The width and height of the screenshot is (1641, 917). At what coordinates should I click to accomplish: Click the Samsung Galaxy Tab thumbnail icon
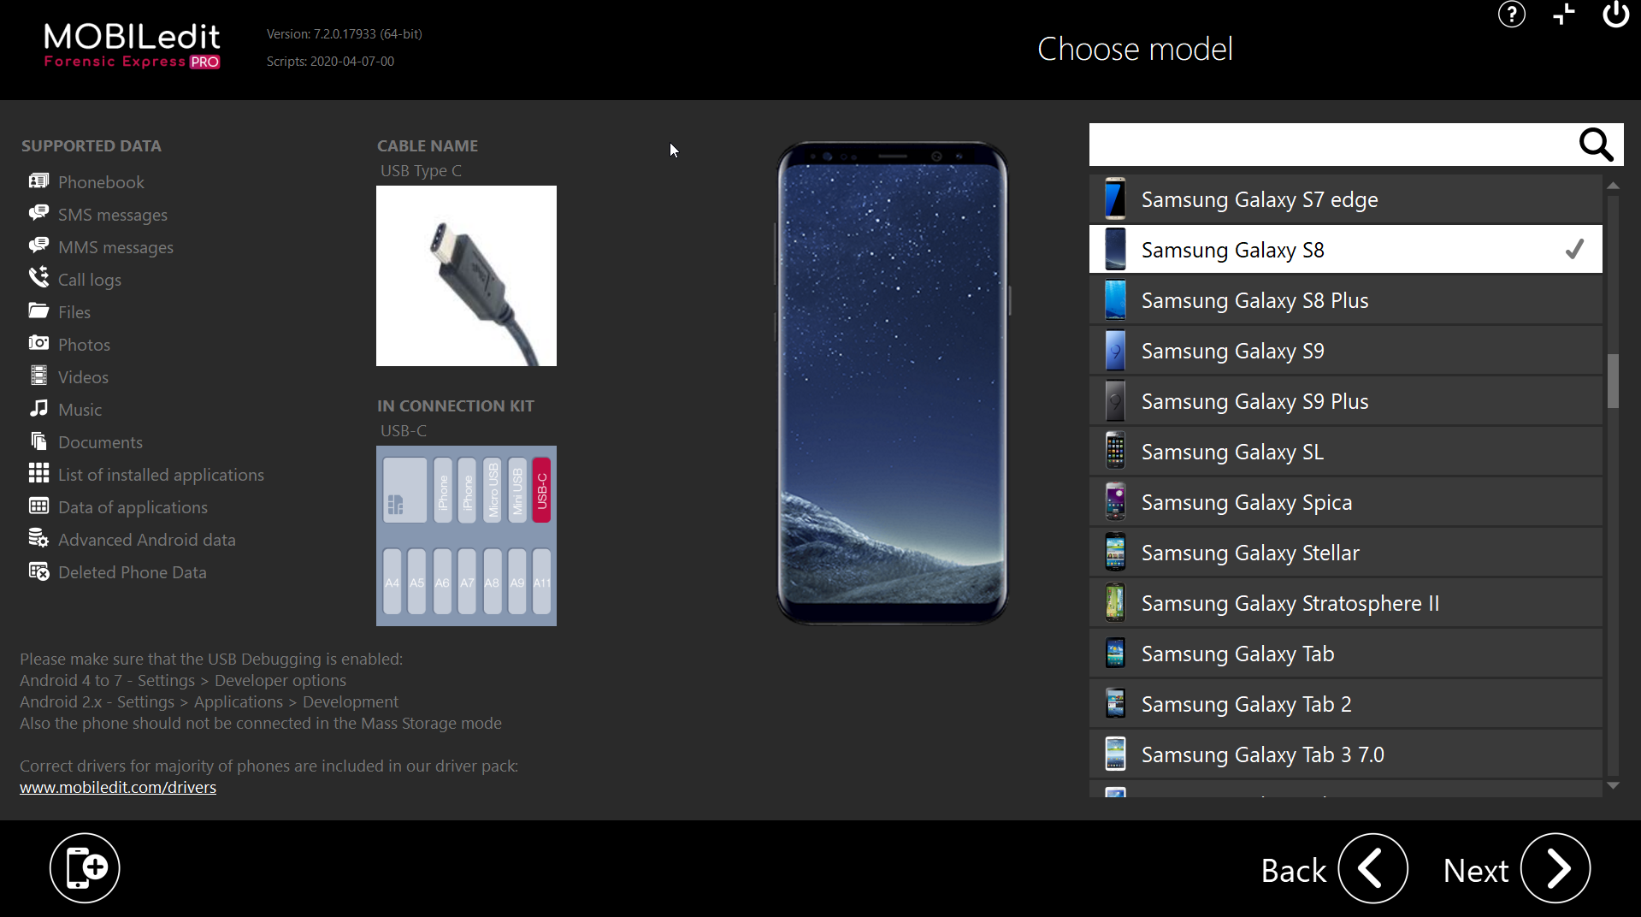tap(1115, 654)
